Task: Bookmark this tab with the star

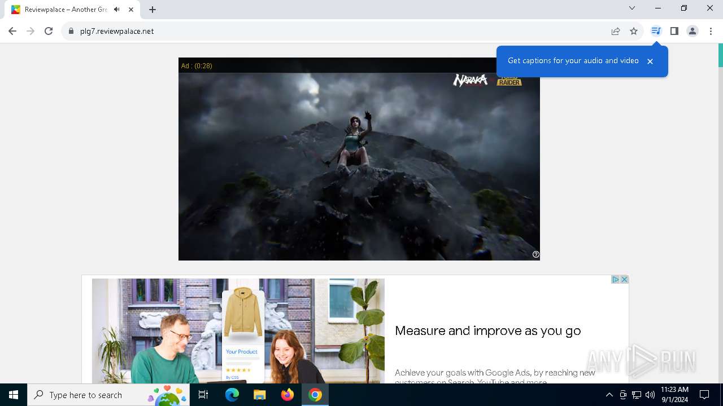Action: 634,31
